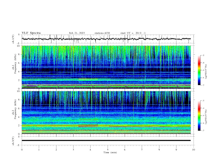Click the "ch.3(V)" axis label
This screenshot has width=218, height=168.
point(13,141)
